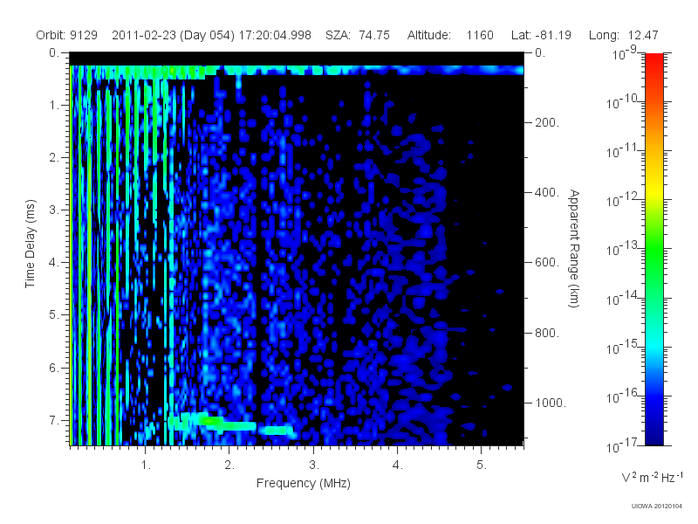The height and width of the screenshot is (524, 698).
Task: Click the Altitude: 1160 header text
Action: click(450, 35)
